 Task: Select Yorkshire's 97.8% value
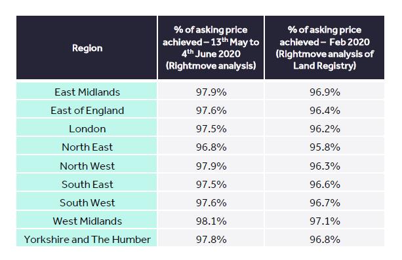(211, 240)
